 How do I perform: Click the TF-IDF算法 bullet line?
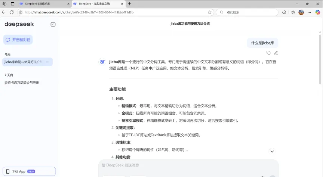coord(161,135)
